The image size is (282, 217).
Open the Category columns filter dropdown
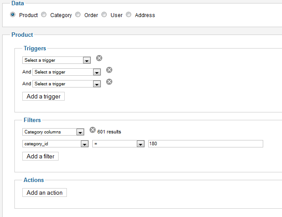pyautogui.click(x=53, y=132)
